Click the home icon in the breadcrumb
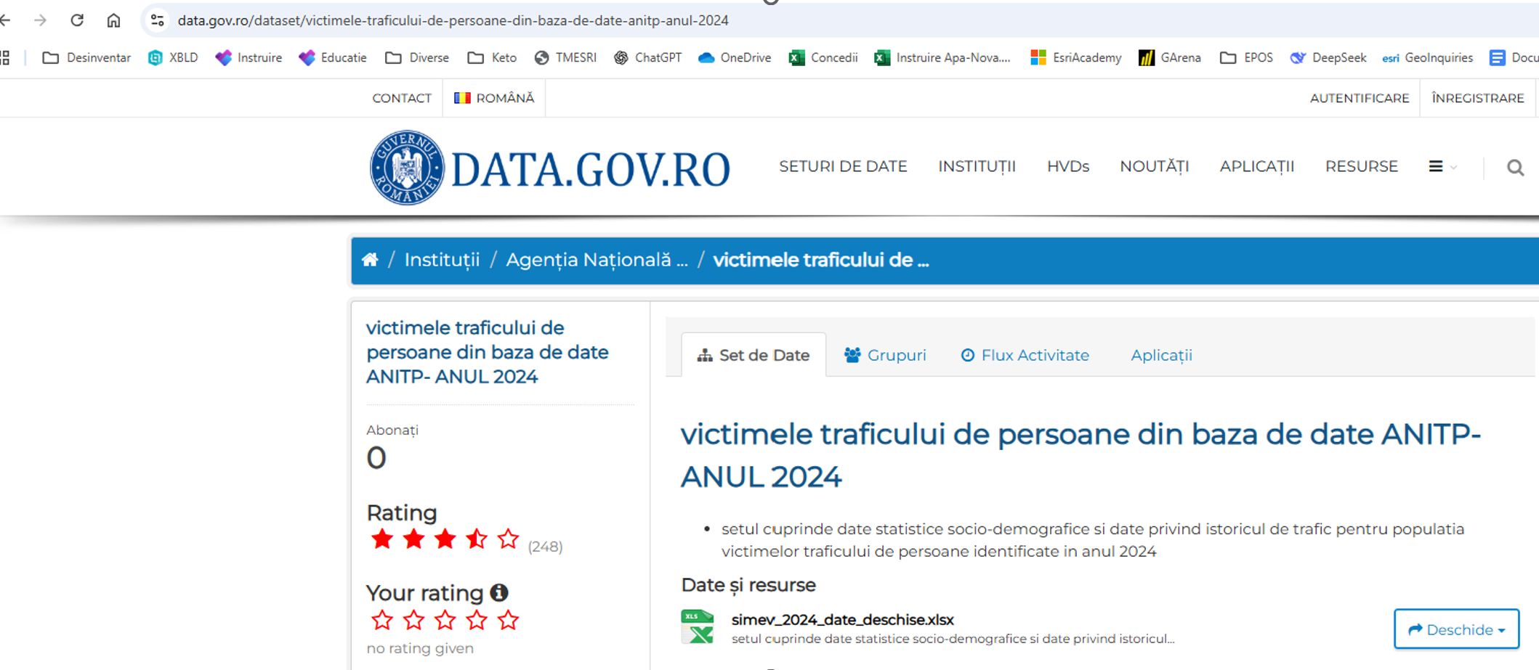Screen dimensions: 1539x670 [x=370, y=260]
